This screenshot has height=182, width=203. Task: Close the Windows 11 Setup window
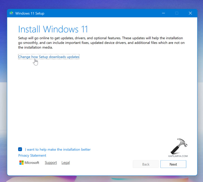(190, 13)
